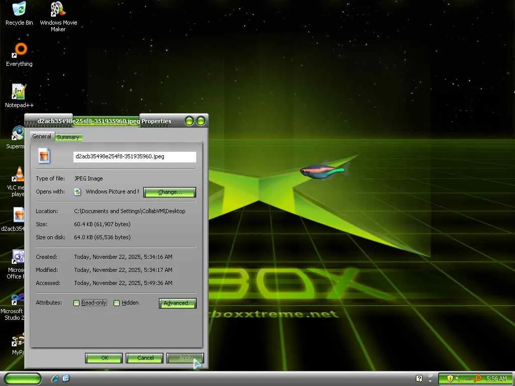
Task: Open the green Start button
Action: tap(23, 378)
